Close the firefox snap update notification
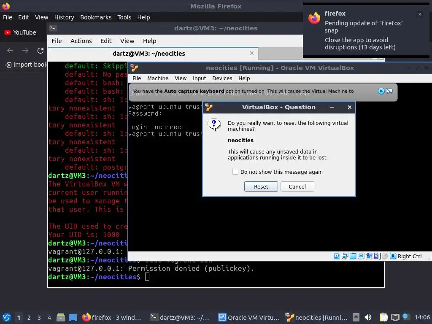Screen dimensions: 432x324 click(420, 14)
